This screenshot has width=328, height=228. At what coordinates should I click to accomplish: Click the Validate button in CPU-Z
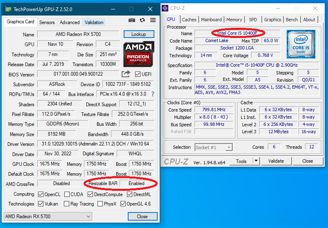pos(276,161)
